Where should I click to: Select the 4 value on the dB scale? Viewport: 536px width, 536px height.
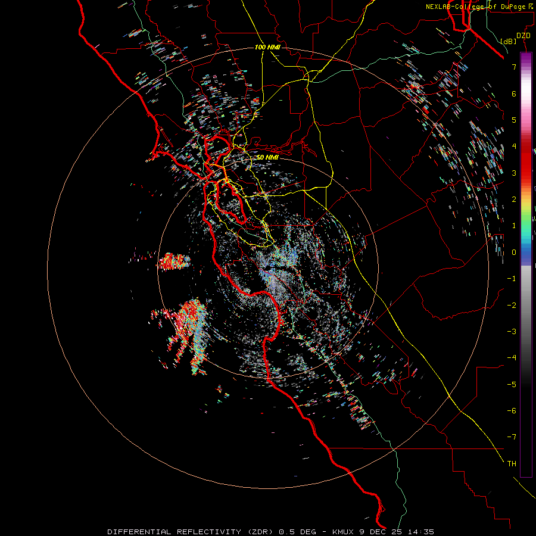514,146
